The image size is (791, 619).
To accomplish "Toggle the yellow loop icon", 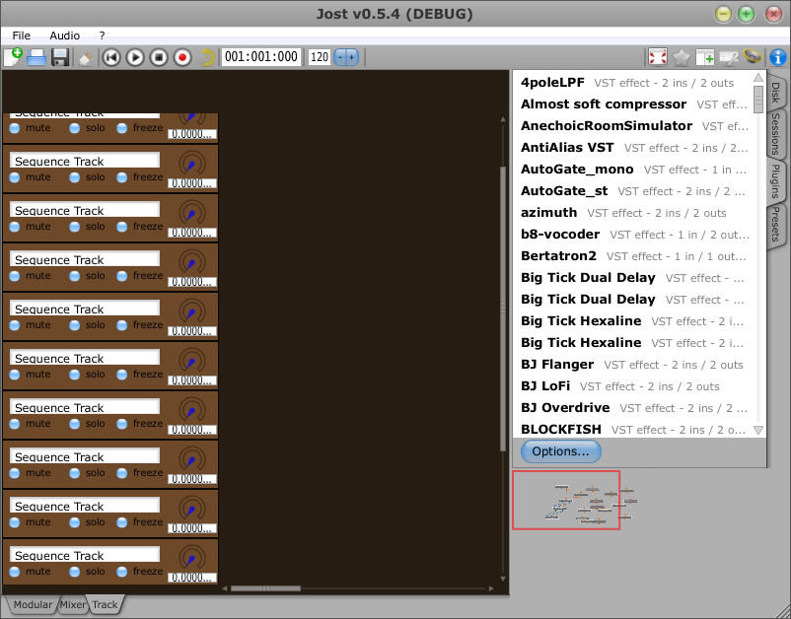I will (207, 57).
